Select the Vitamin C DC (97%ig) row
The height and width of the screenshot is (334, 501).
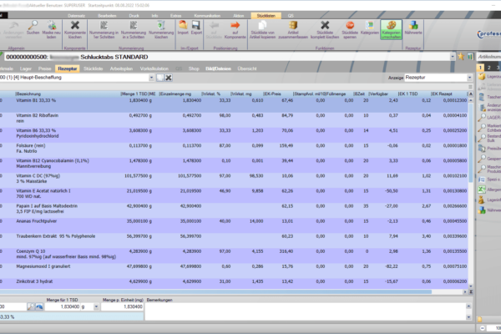[234, 180]
